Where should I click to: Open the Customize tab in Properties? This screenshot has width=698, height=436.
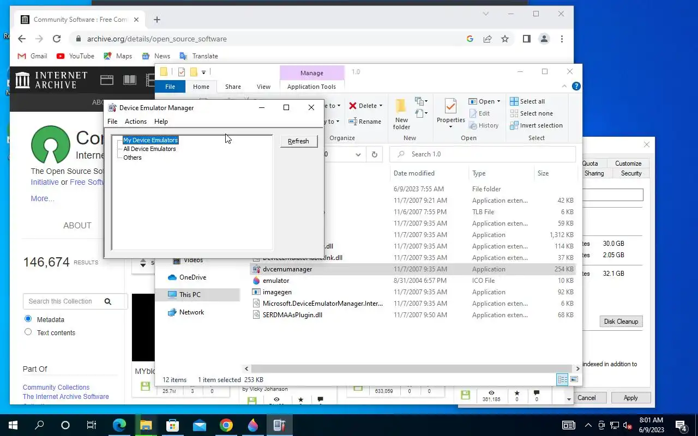pos(628,163)
